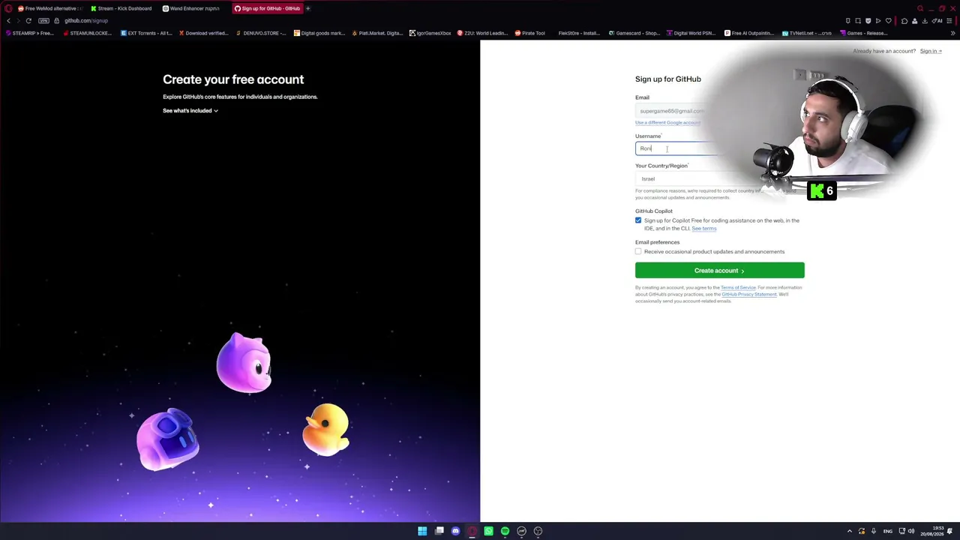The image size is (960, 540).
Task: Open OBS Studio from the taskbar
Action: (538, 531)
